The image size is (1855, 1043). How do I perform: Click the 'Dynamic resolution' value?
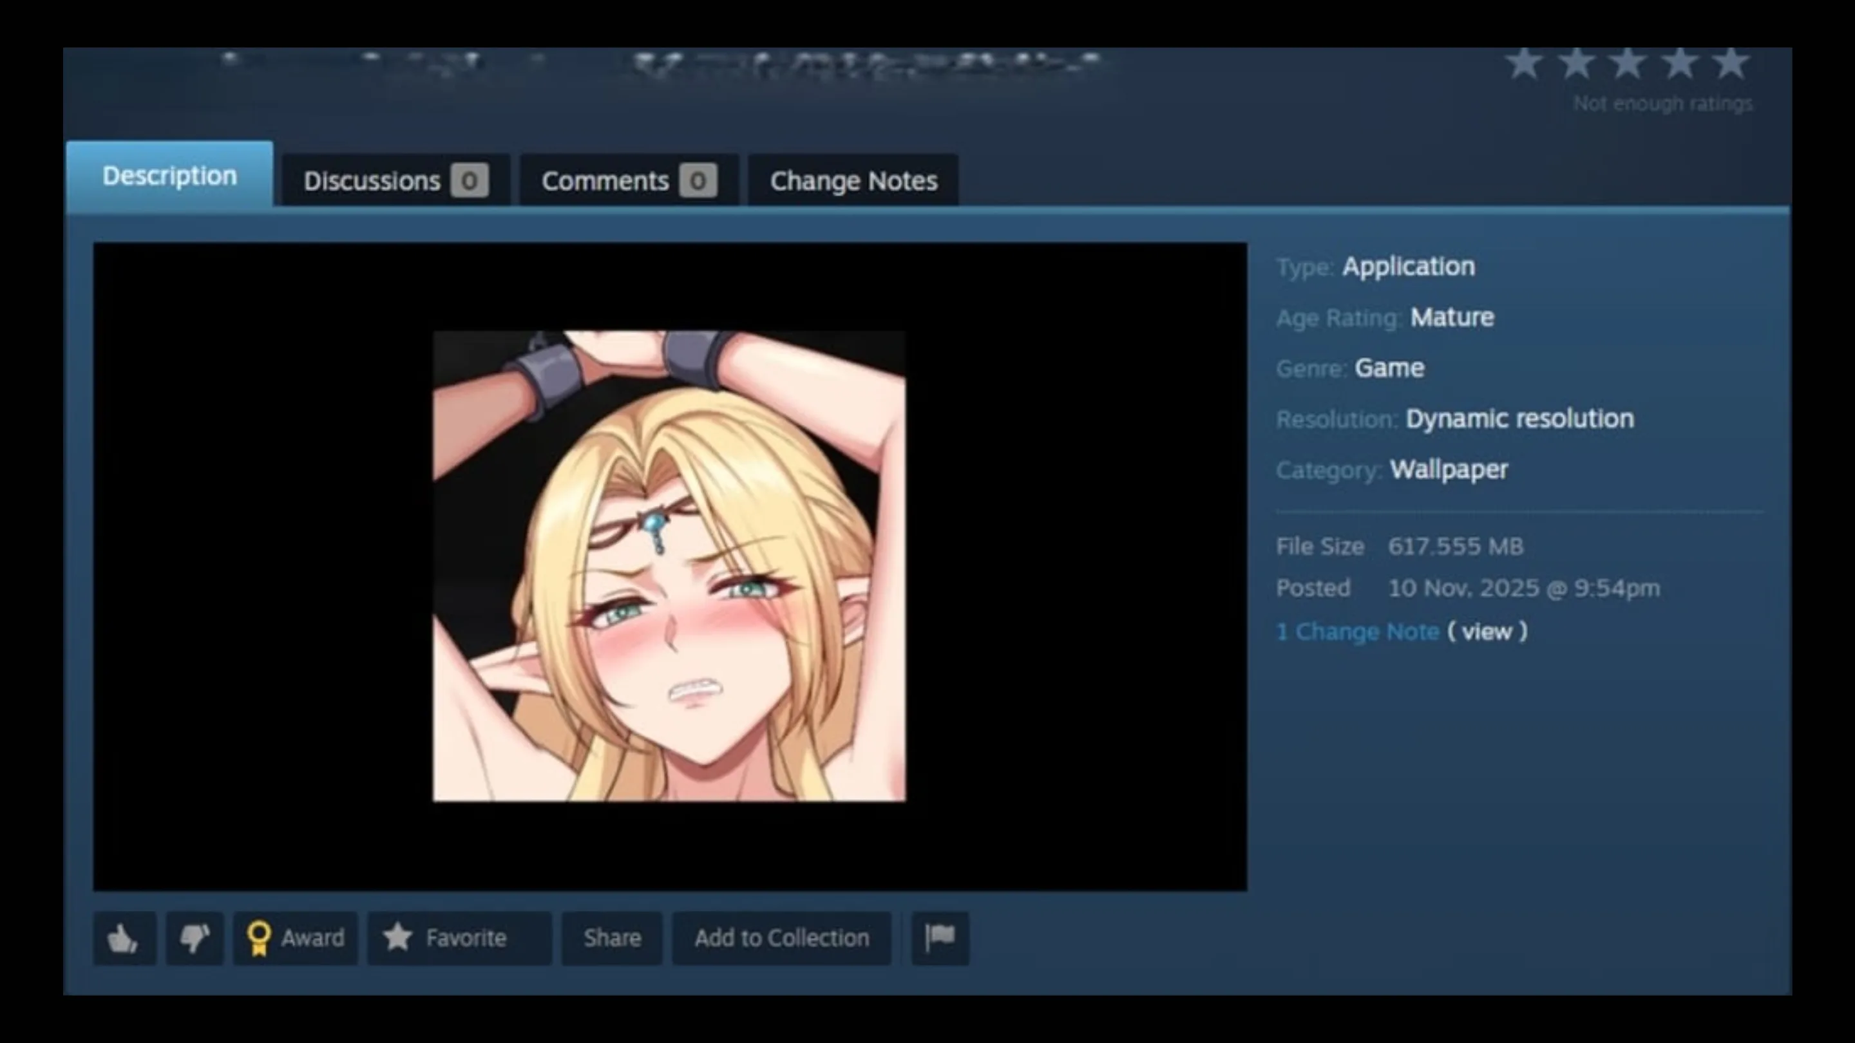pos(1520,419)
